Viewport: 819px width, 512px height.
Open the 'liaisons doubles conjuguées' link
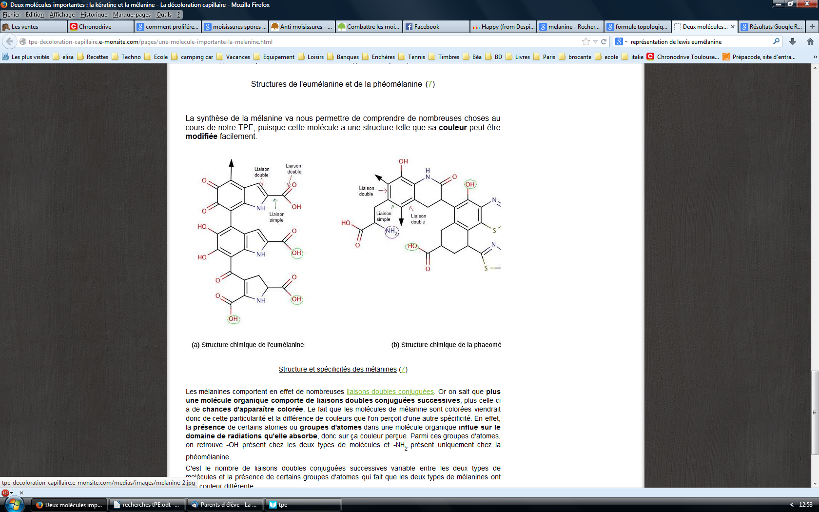[x=390, y=392]
